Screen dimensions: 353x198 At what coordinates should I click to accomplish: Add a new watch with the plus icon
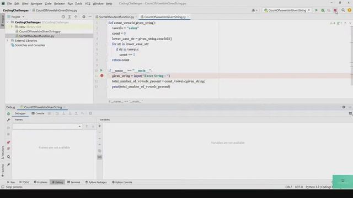(x=99, y=126)
